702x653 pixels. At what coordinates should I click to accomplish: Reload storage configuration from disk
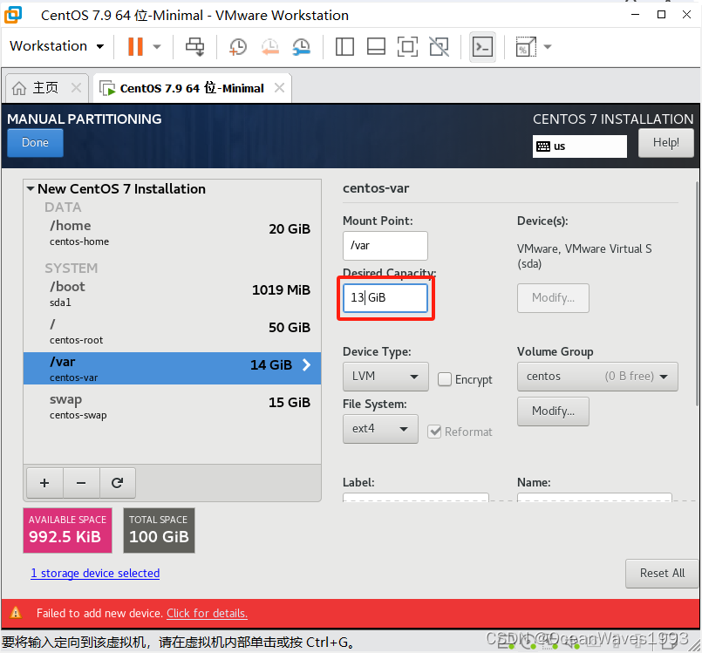pos(118,483)
